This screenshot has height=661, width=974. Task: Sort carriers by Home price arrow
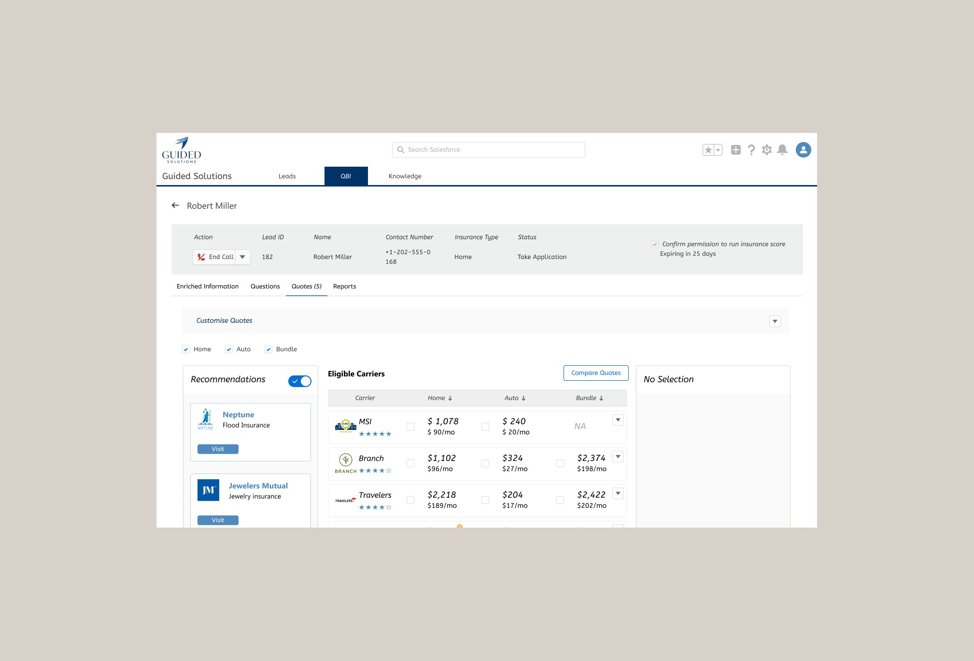(450, 398)
